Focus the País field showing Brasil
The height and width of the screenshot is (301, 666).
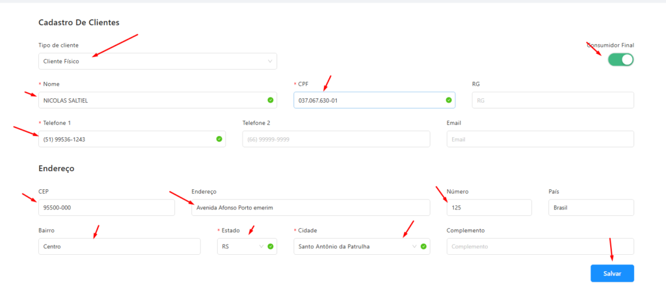tap(591, 207)
